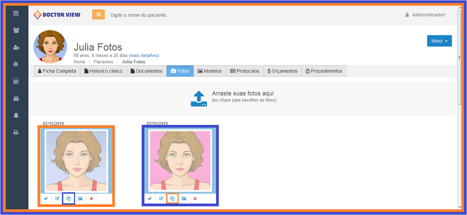467x215 pixels.
Task: Click the calculator icon in sidebar
Action: [16, 81]
